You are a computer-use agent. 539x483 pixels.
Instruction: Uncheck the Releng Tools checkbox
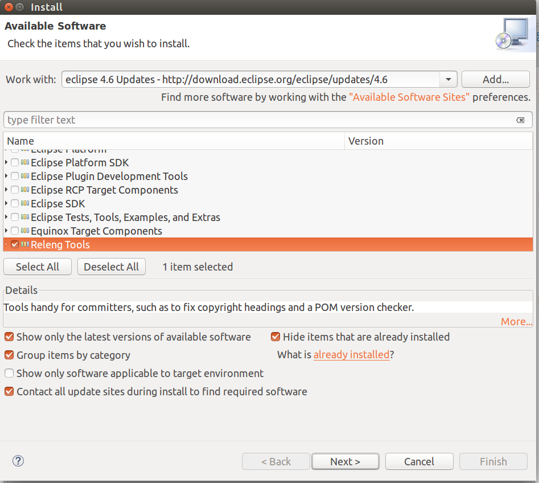tap(15, 244)
